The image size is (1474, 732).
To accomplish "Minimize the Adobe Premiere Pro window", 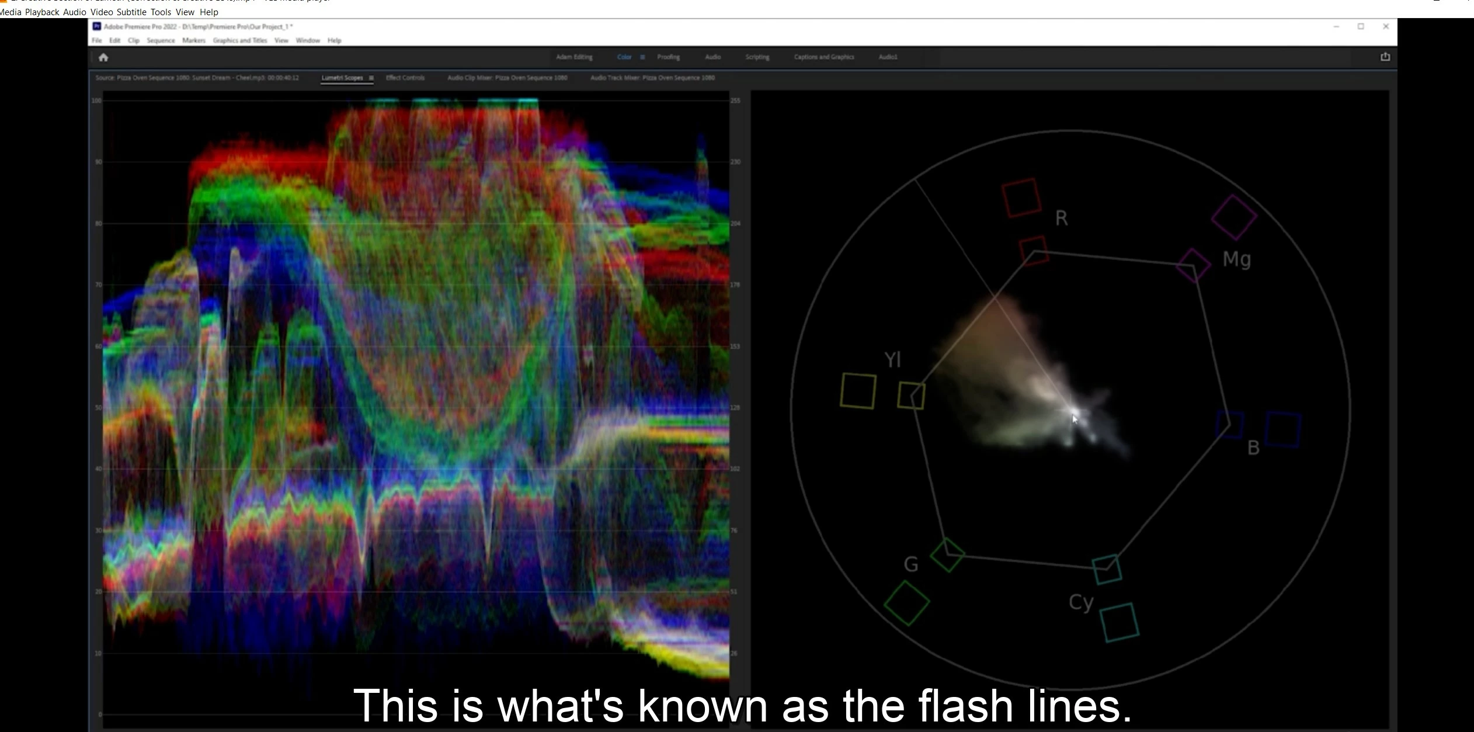I will coord(1336,27).
